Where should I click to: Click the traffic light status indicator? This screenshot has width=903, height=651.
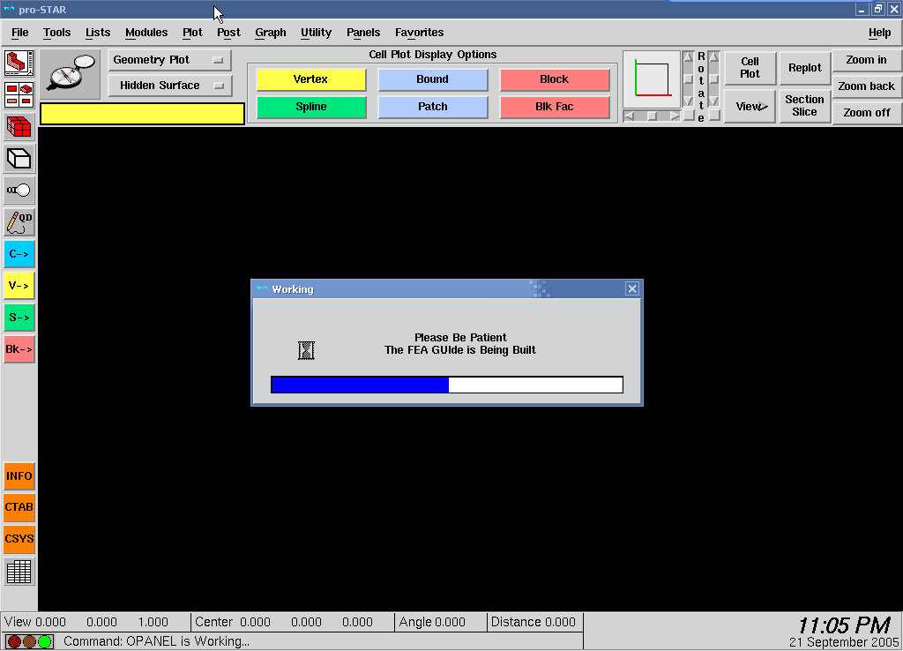click(x=29, y=641)
